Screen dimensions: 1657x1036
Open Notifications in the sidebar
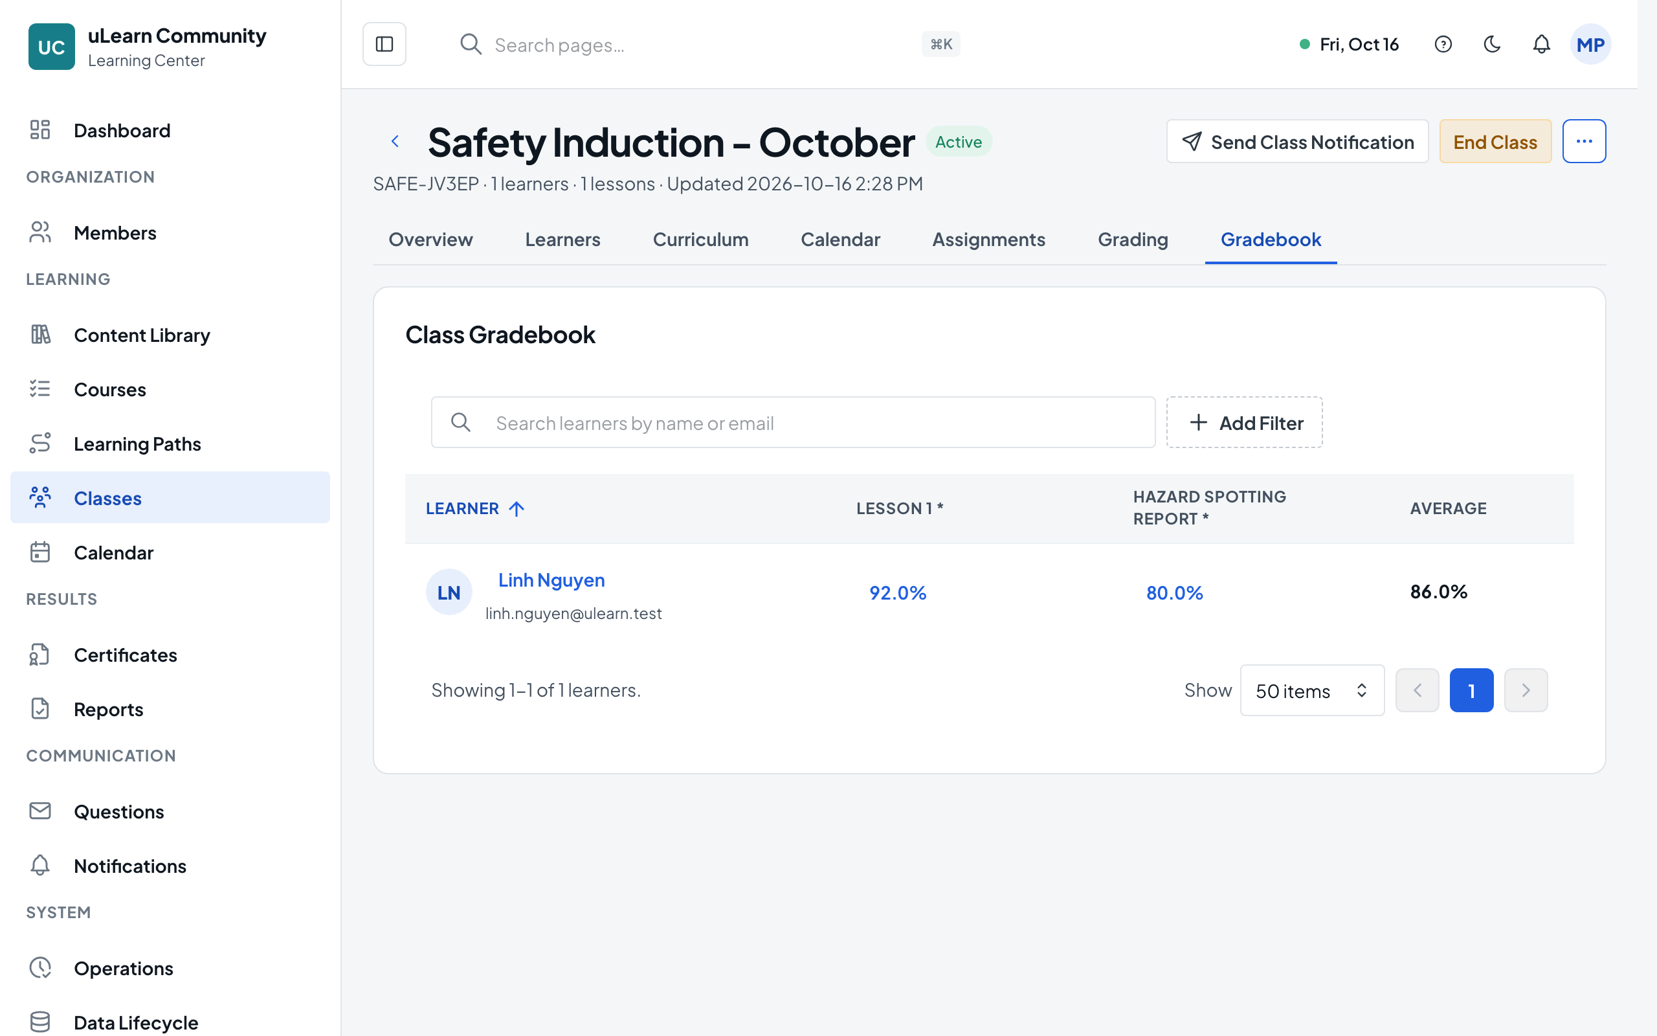(170, 866)
